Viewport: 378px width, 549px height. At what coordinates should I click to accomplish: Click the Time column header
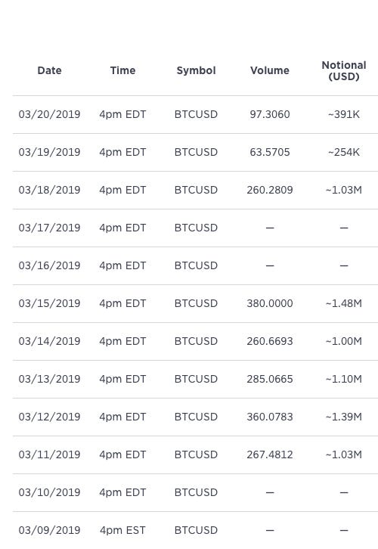[x=122, y=70]
